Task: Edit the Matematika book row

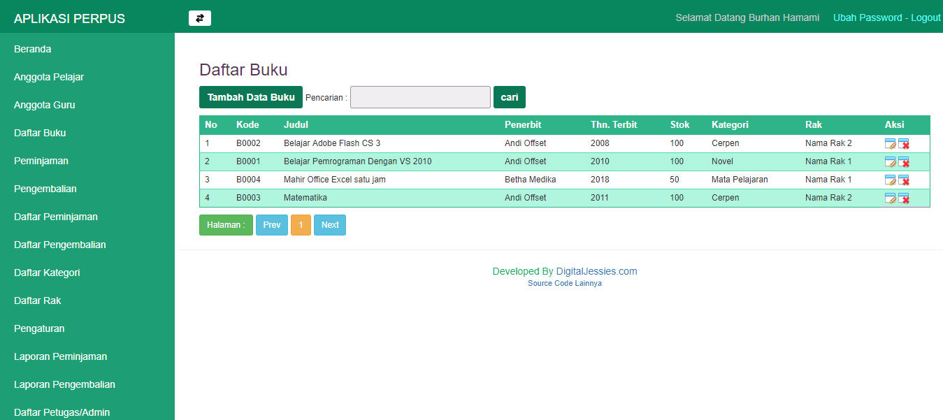Action: [890, 198]
